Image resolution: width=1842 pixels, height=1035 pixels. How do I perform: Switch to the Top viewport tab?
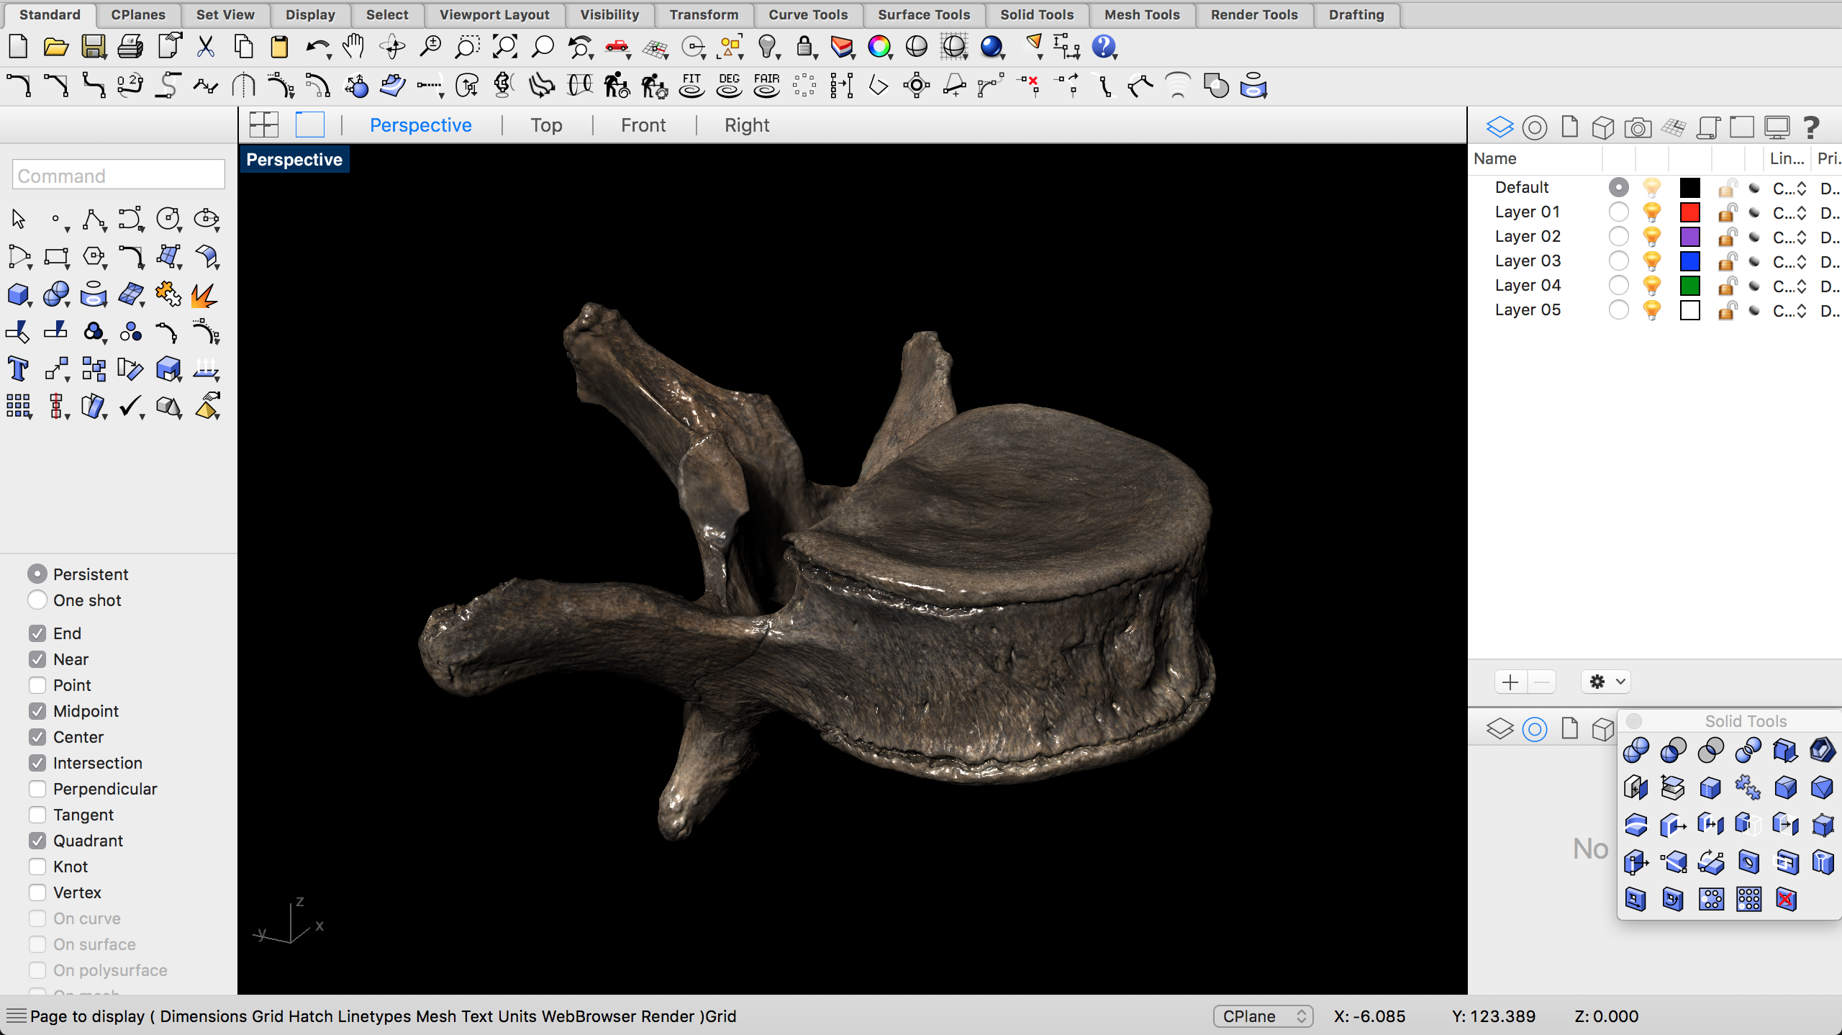(546, 125)
